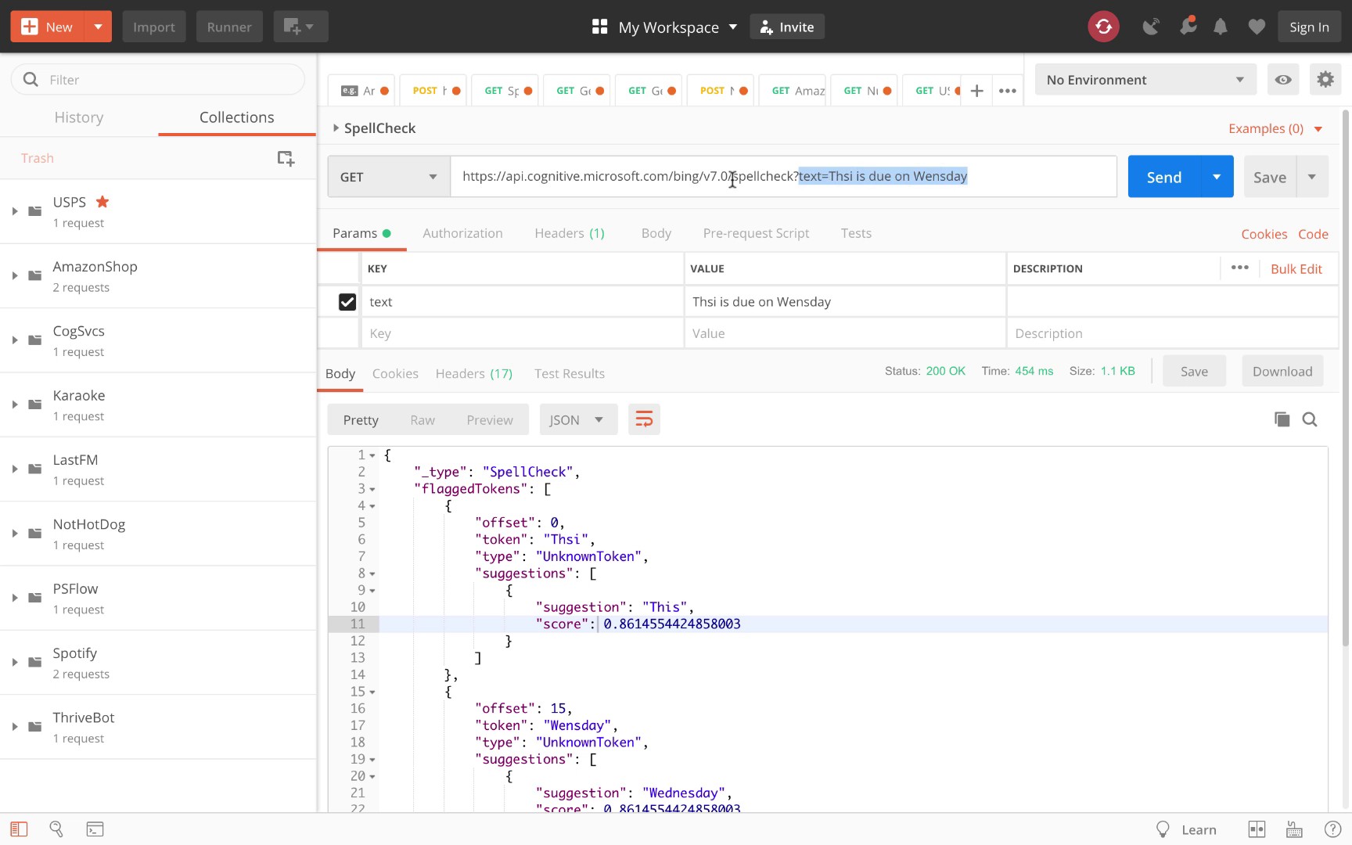Fold JSON line 1 arrow
Image resolution: width=1352 pixels, height=845 pixels.
coord(372,455)
